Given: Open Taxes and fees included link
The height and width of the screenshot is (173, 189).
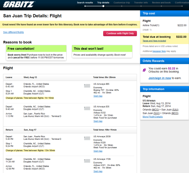Looking at the screenshot, I should pyautogui.click(x=154, y=41).
